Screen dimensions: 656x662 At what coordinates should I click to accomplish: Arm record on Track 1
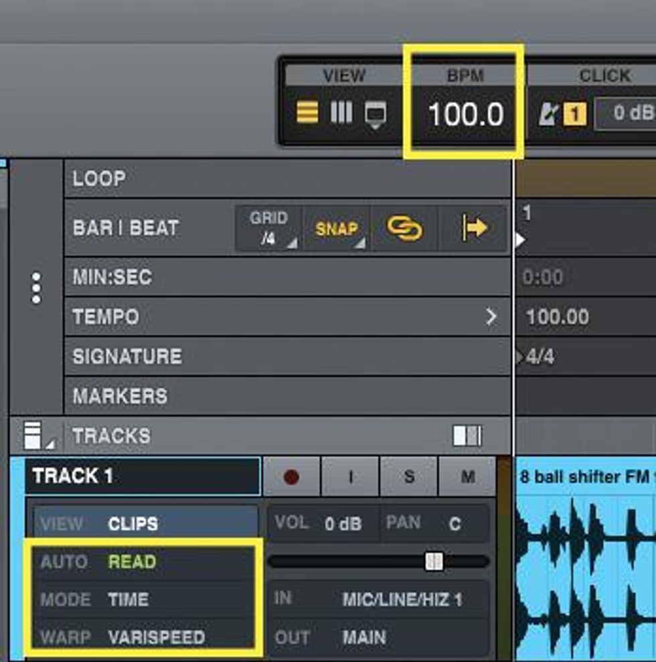click(291, 476)
